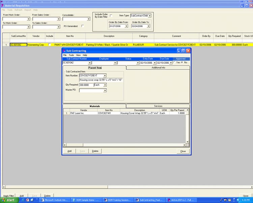The height and width of the screenshot is (203, 253).
Task: Click the Windows Start button
Action: click(x=8, y=200)
